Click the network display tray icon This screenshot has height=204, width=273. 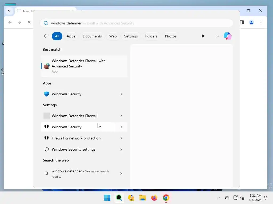tap(235, 198)
